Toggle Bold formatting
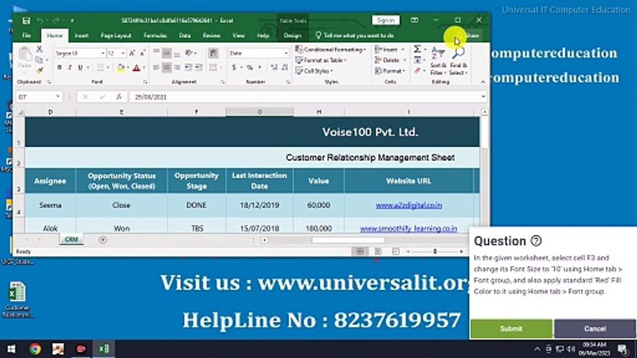 point(59,68)
